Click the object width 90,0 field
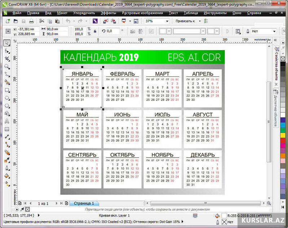 pos(57,29)
